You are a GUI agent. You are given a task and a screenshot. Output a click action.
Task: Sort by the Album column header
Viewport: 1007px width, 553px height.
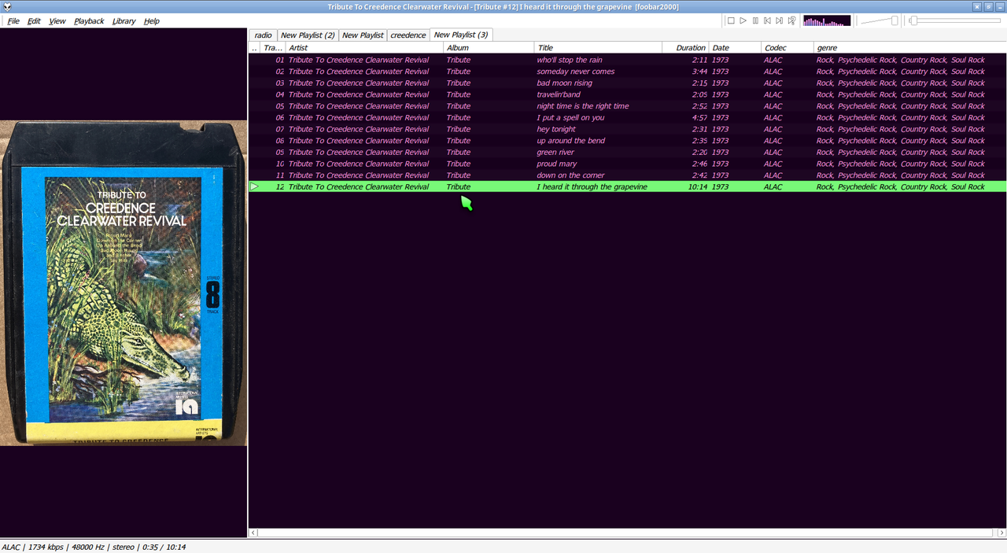(489, 48)
